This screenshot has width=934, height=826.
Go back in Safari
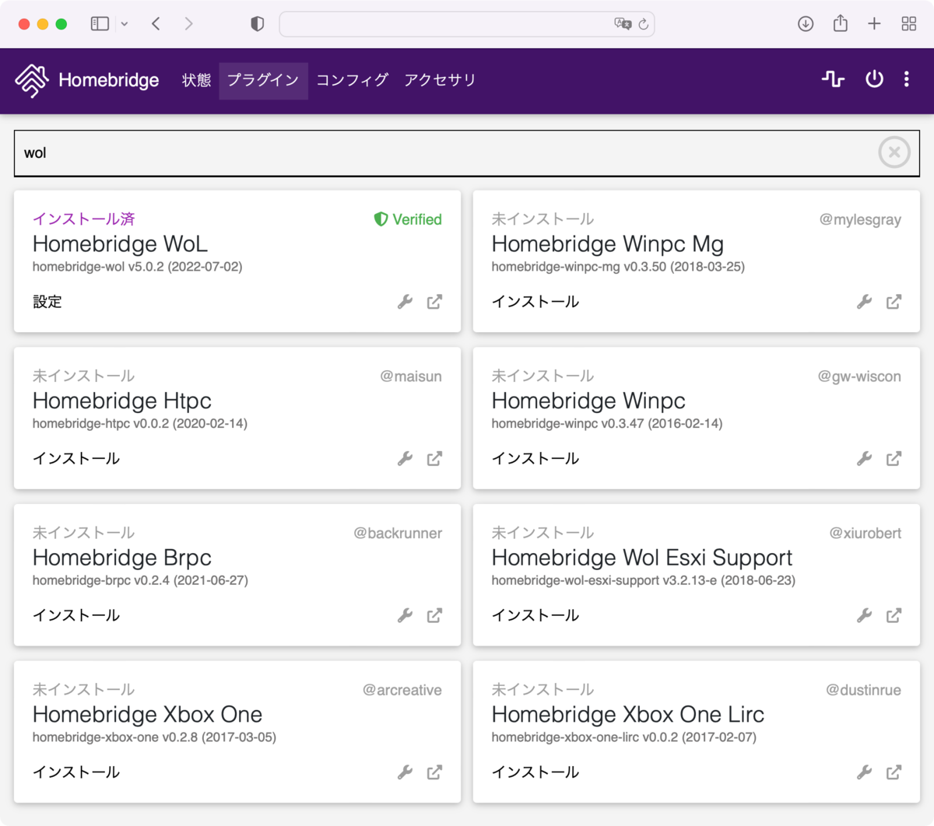pyautogui.click(x=156, y=24)
